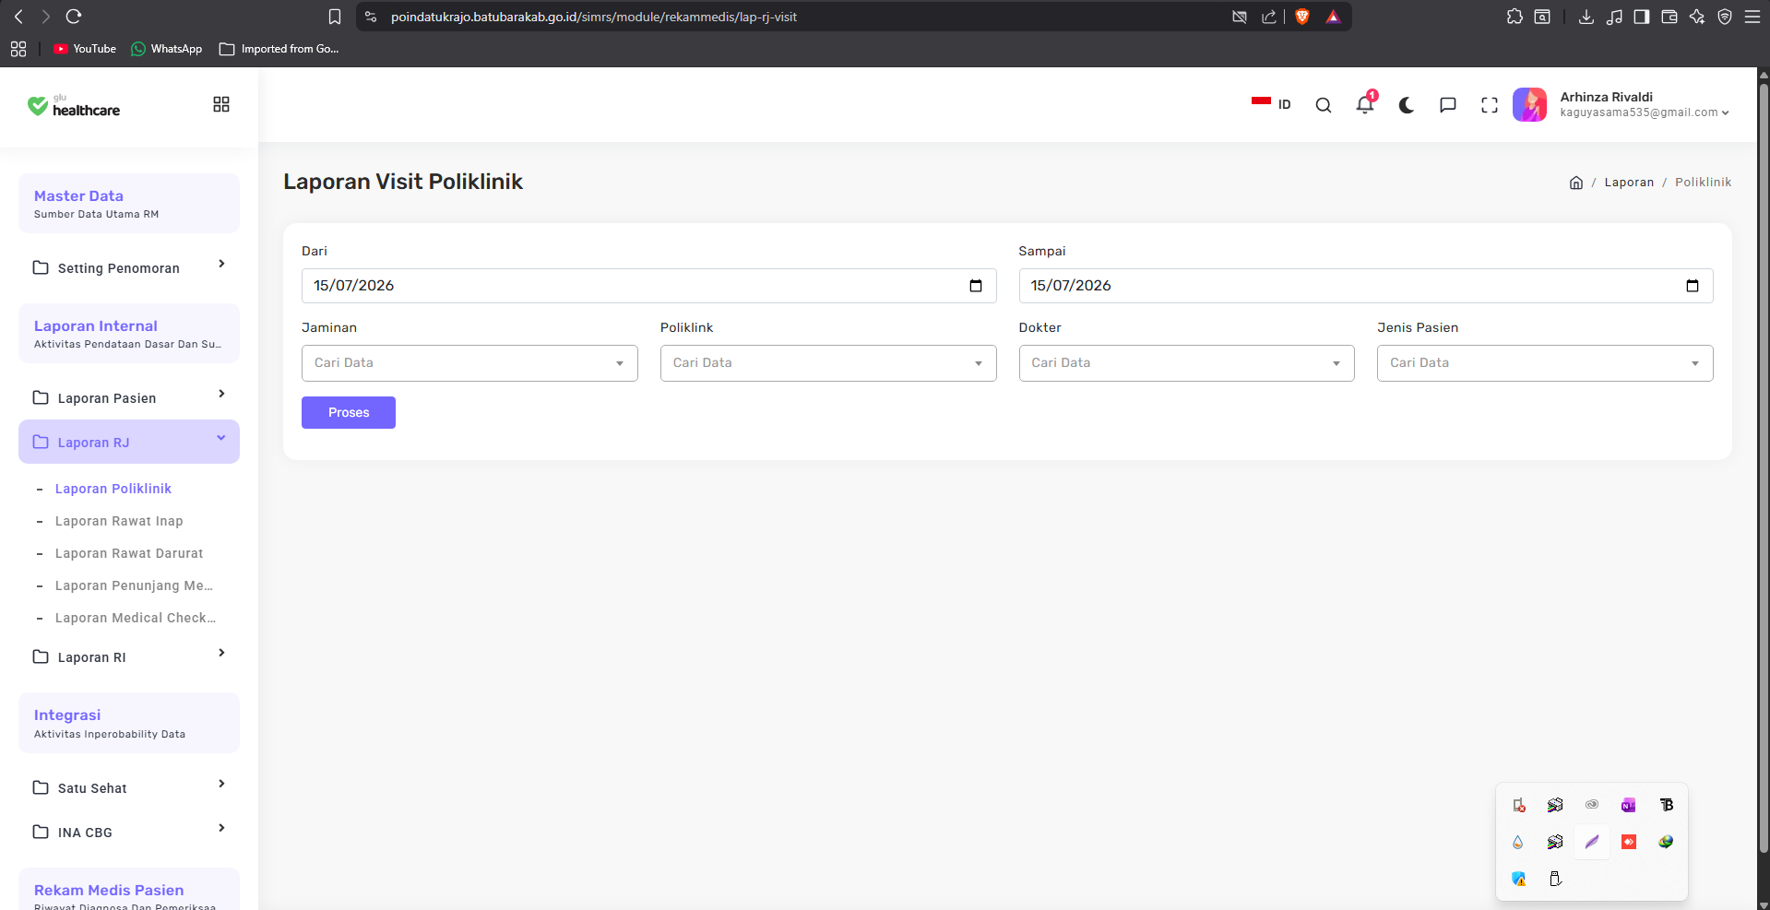
Task: Expand INA CBG menu
Action: 129,832
